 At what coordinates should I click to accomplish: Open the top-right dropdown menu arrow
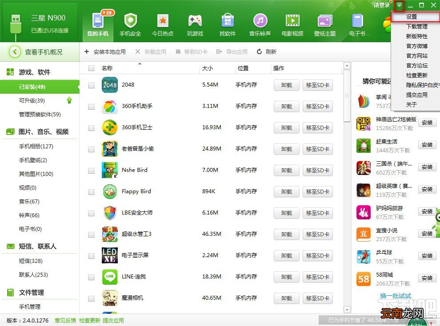coord(399,5)
